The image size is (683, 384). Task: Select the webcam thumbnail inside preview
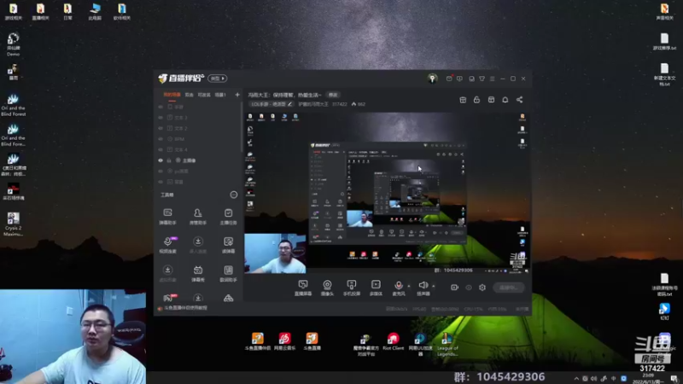pos(275,253)
